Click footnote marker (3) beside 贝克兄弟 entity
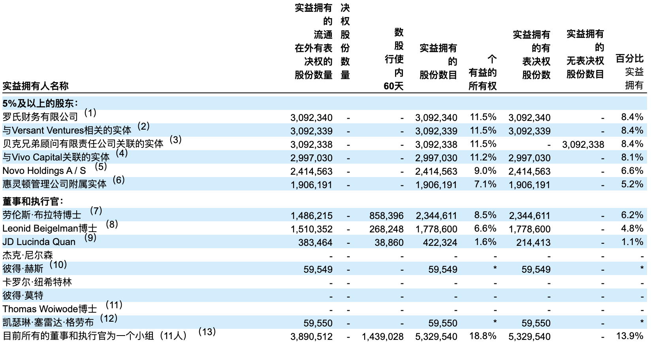Screen dimensions: 651x347 pos(175,140)
